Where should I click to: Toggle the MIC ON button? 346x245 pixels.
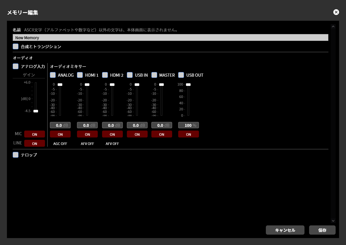pos(35,134)
